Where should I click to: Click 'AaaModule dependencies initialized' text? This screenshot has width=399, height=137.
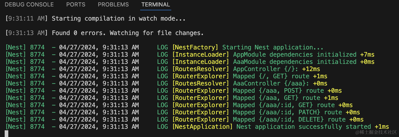click(295, 62)
